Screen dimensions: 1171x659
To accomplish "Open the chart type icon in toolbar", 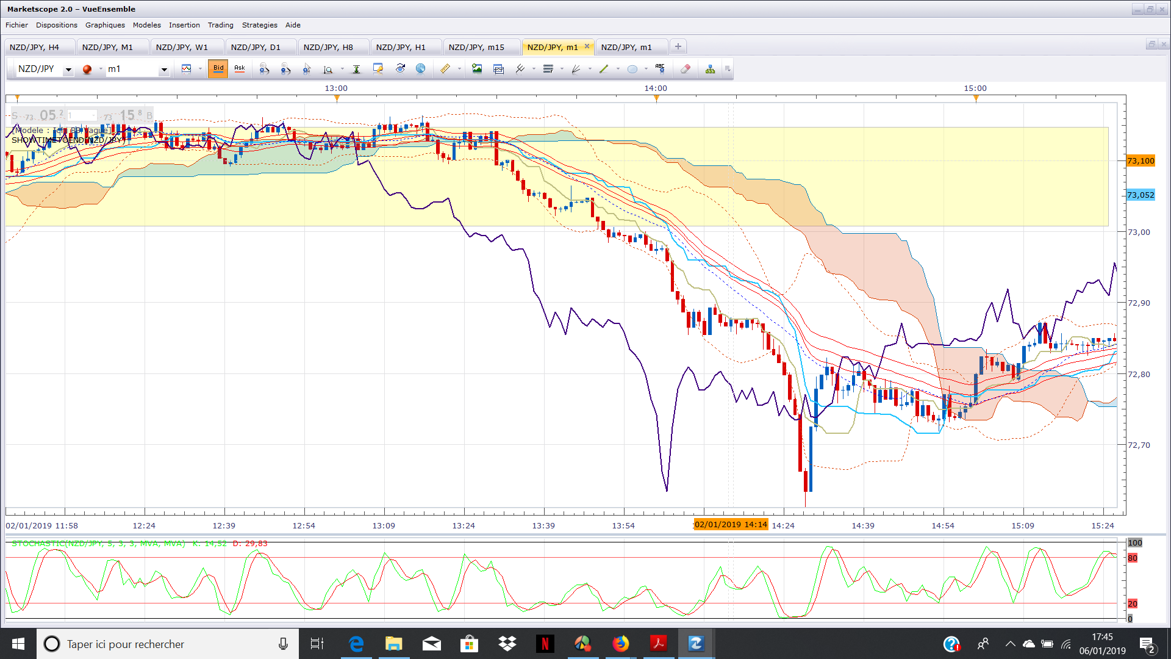I will click(x=187, y=69).
